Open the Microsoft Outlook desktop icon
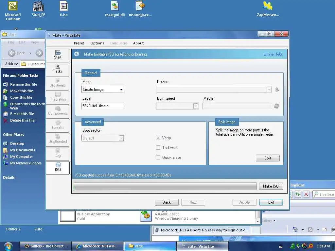 click(x=13, y=11)
